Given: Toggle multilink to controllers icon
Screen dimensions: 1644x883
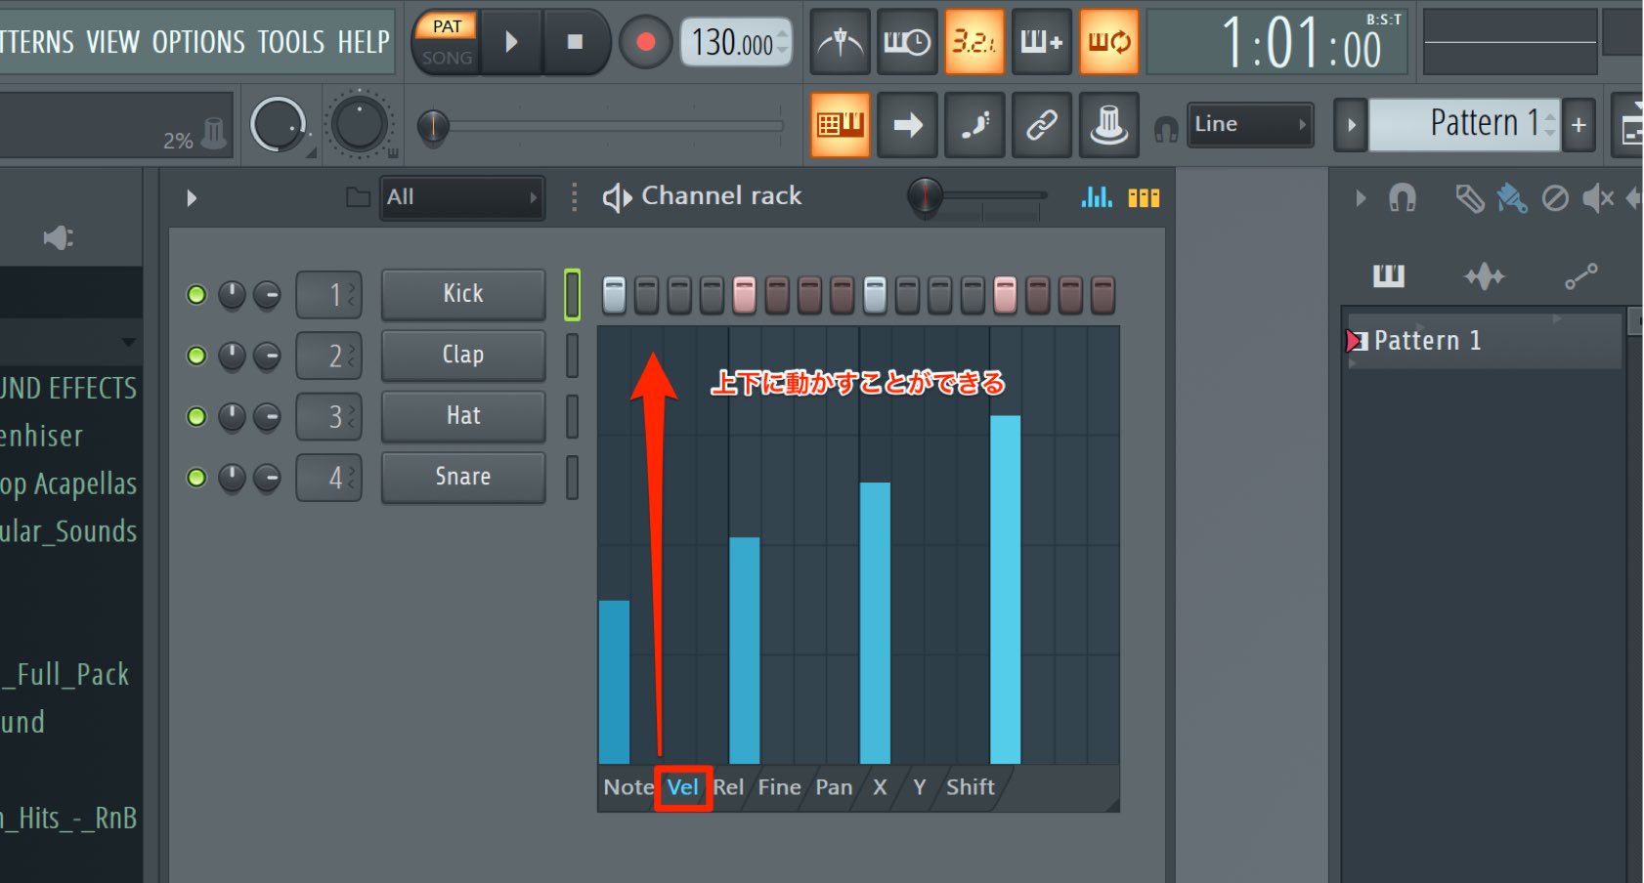Looking at the screenshot, I should pos(1108,125).
